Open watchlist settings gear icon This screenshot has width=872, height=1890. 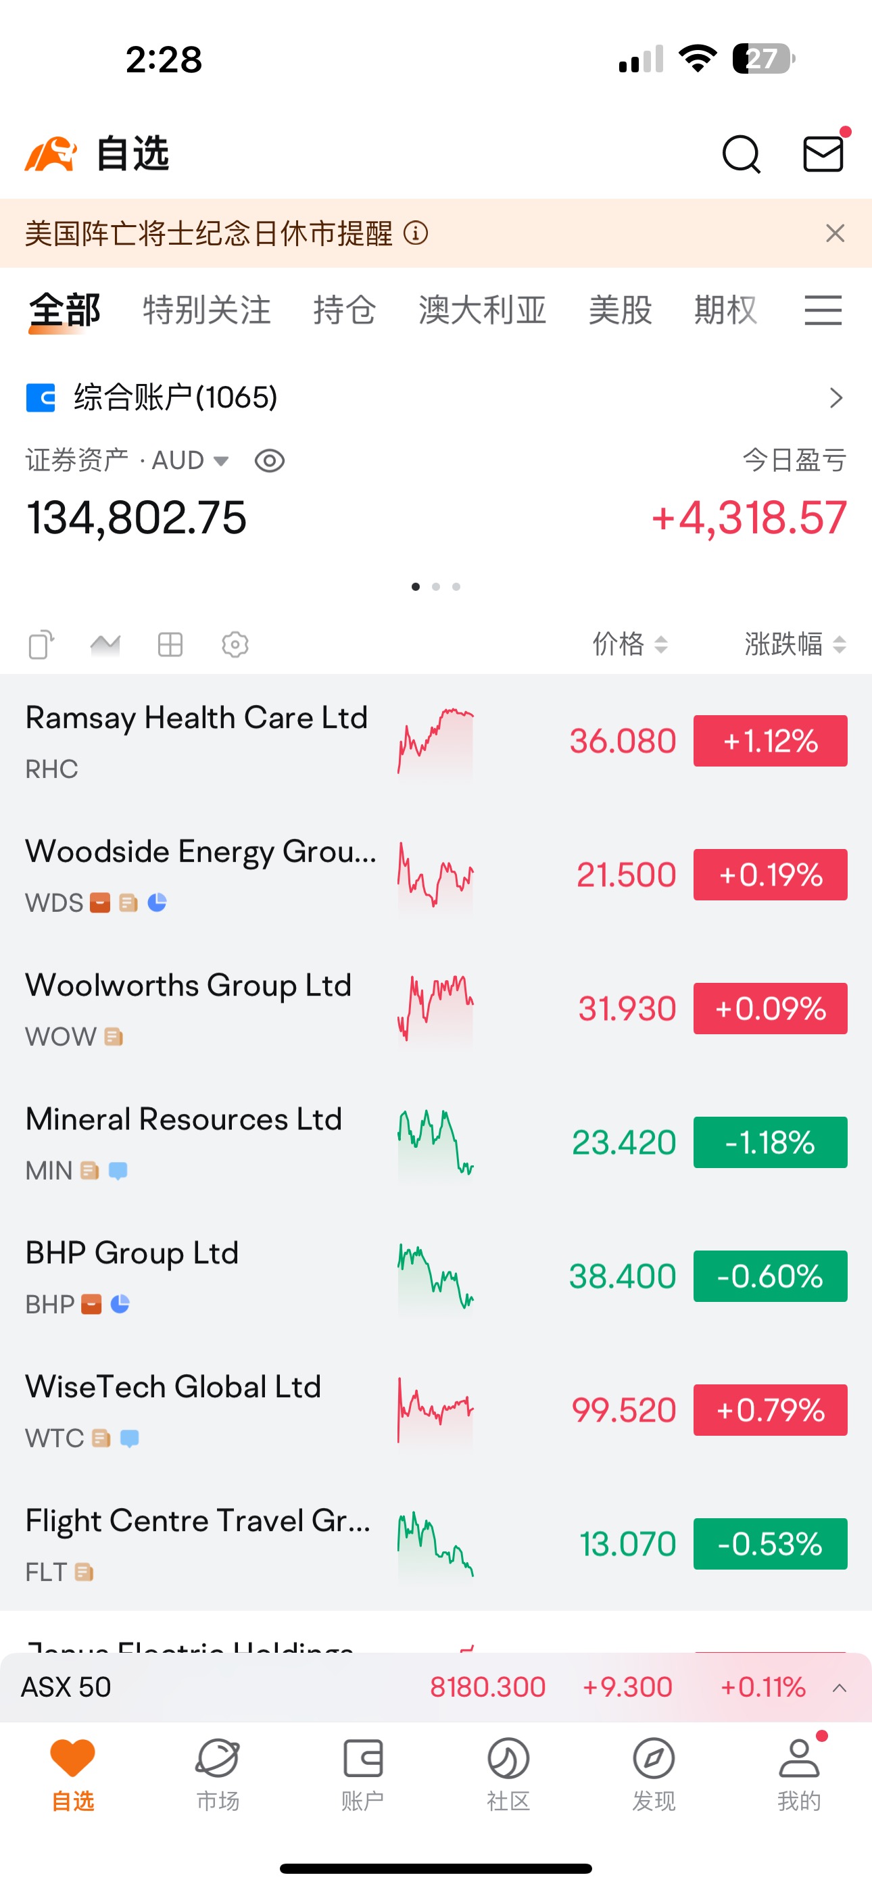[235, 644]
